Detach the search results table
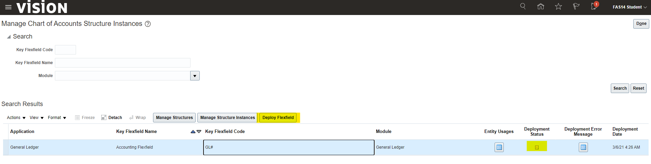Image resolution: width=651 pixels, height=164 pixels. point(112,118)
